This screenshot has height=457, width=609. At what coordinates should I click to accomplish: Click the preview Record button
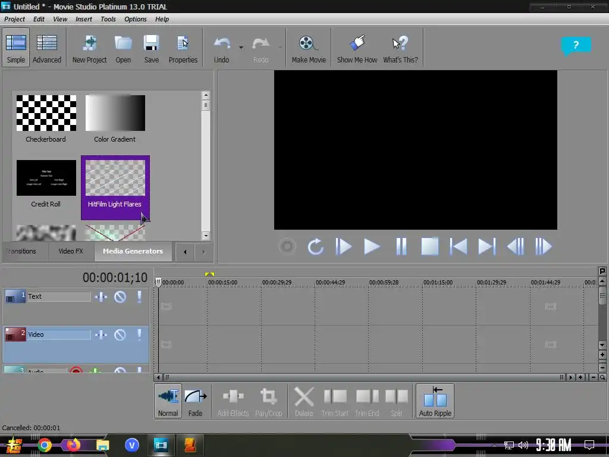click(287, 246)
